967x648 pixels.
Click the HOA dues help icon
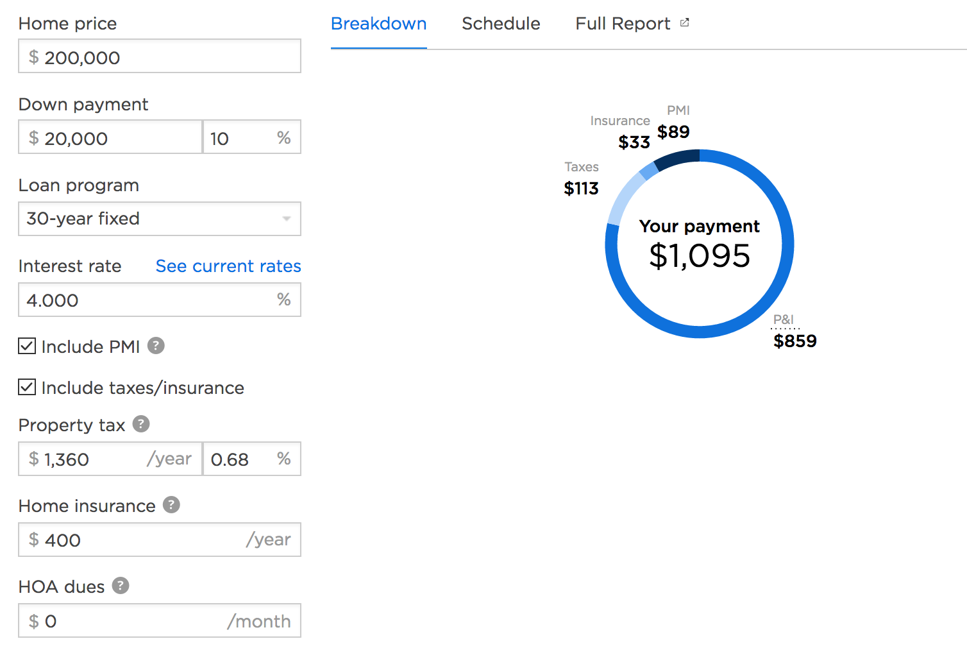tap(121, 586)
